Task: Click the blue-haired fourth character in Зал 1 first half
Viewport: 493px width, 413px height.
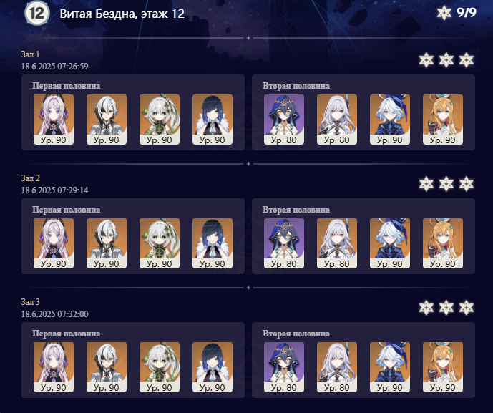Action: click(213, 120)
